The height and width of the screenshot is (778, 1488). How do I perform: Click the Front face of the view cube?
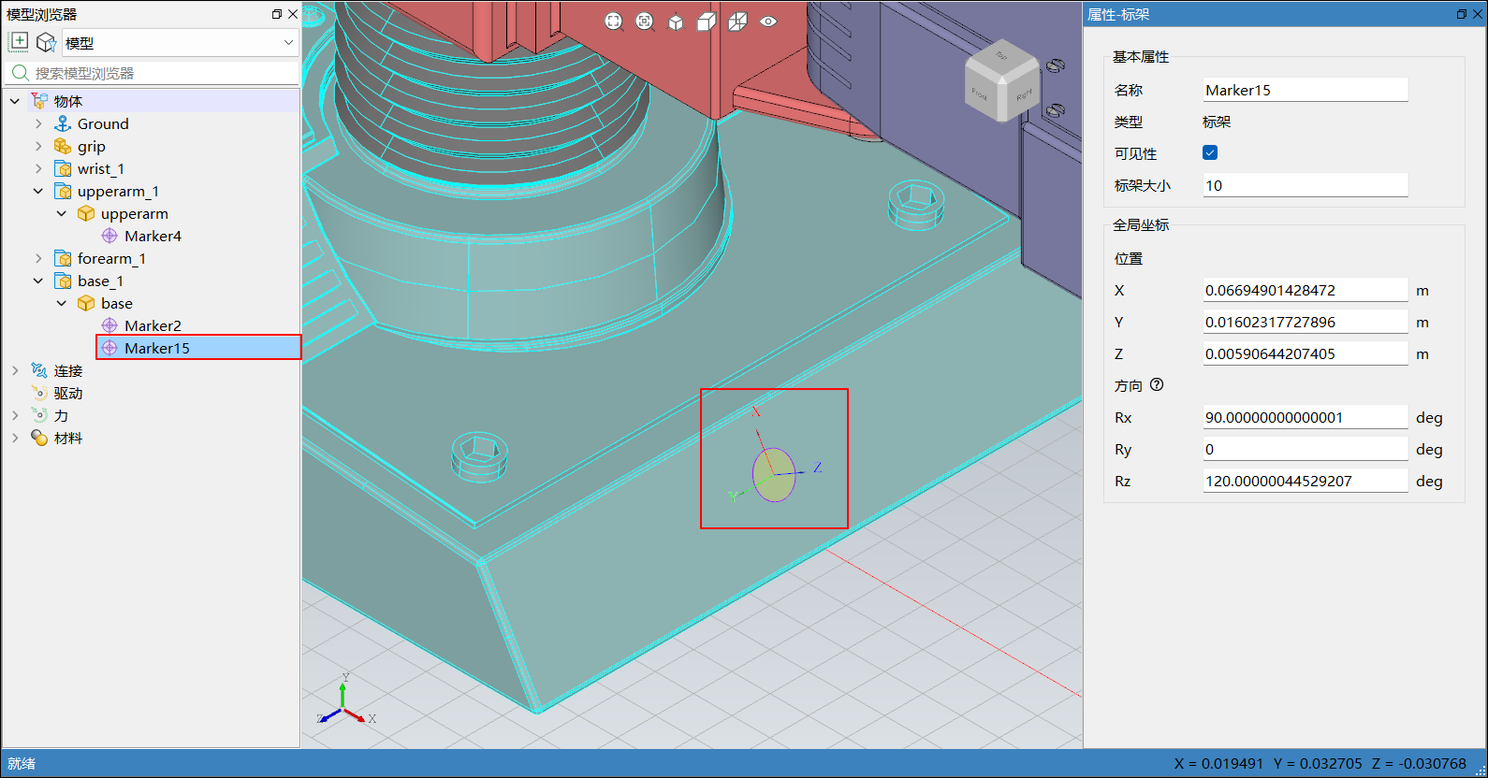[x=981, y=94]
